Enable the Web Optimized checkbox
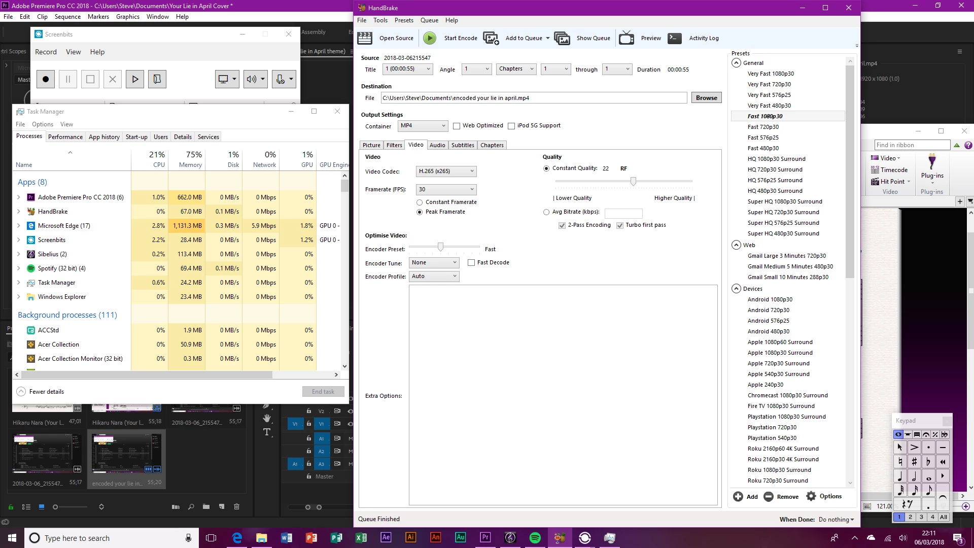Viewport: 974px width, 548px height. click(x=457, y=126)
